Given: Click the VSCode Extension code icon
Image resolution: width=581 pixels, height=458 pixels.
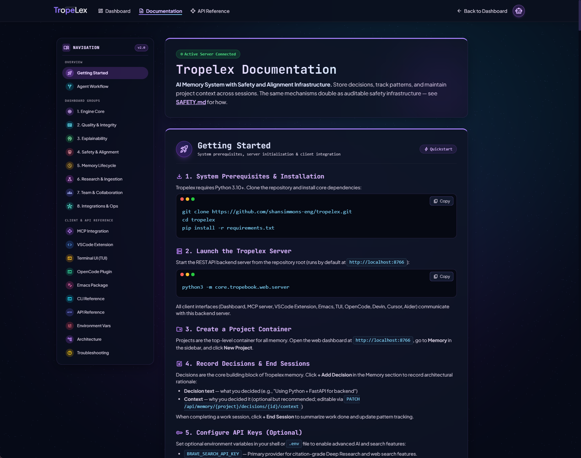Looking at the screenshot, I should (70, 245).
